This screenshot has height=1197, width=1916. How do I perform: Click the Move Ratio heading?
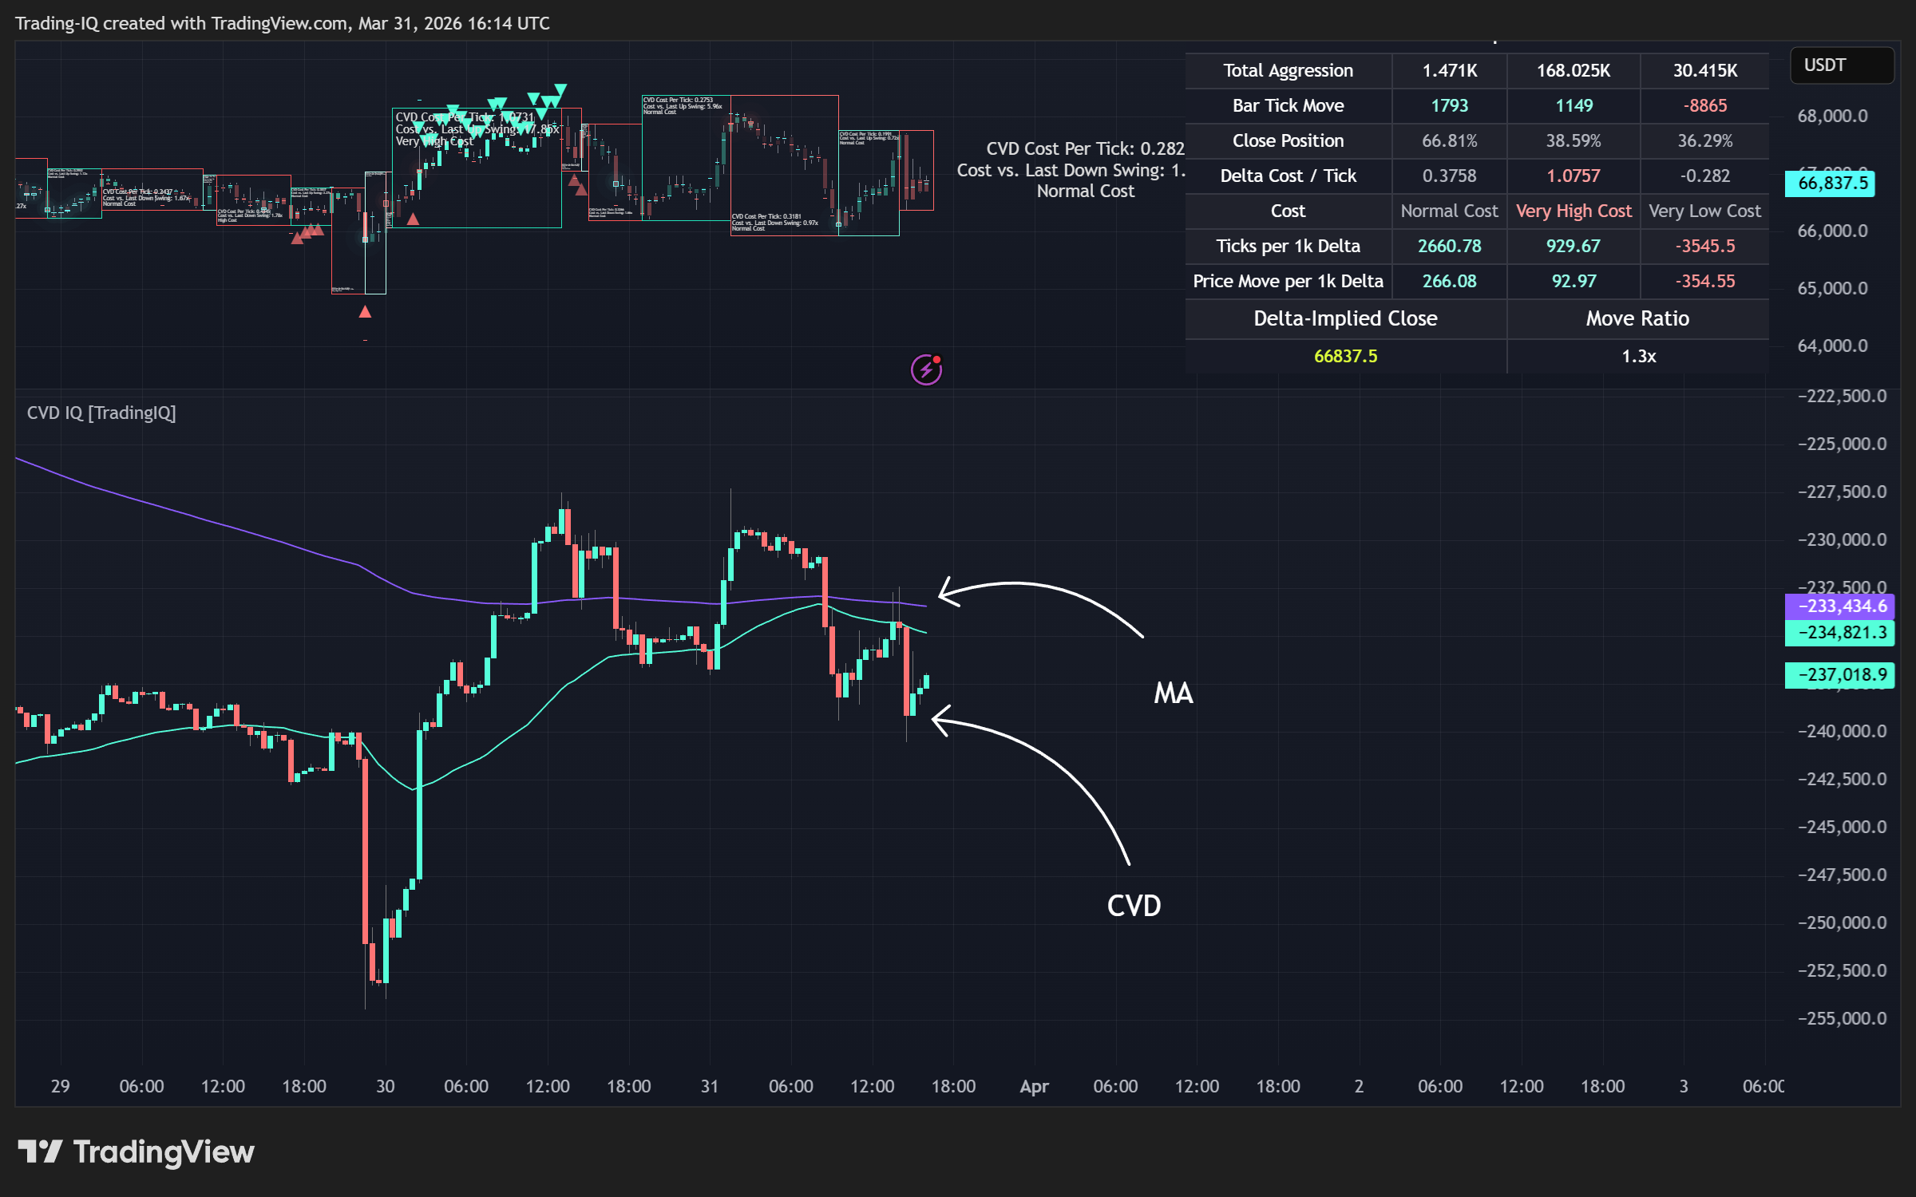[x=1637, y=318]
